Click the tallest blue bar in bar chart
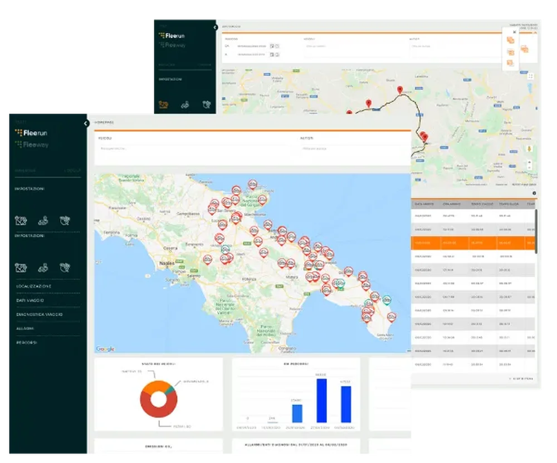The height and width of the screenshot is (463, 557). (x=321, y=401)
